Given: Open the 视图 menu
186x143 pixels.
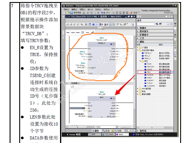Looking at the screenshot, I should click(82, 9).
